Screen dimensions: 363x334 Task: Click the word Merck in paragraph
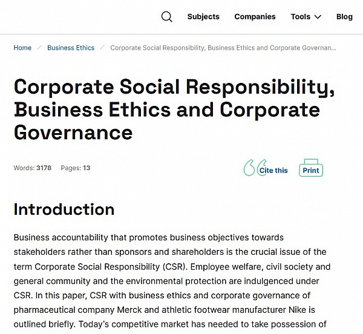click(x=129, y=310)
